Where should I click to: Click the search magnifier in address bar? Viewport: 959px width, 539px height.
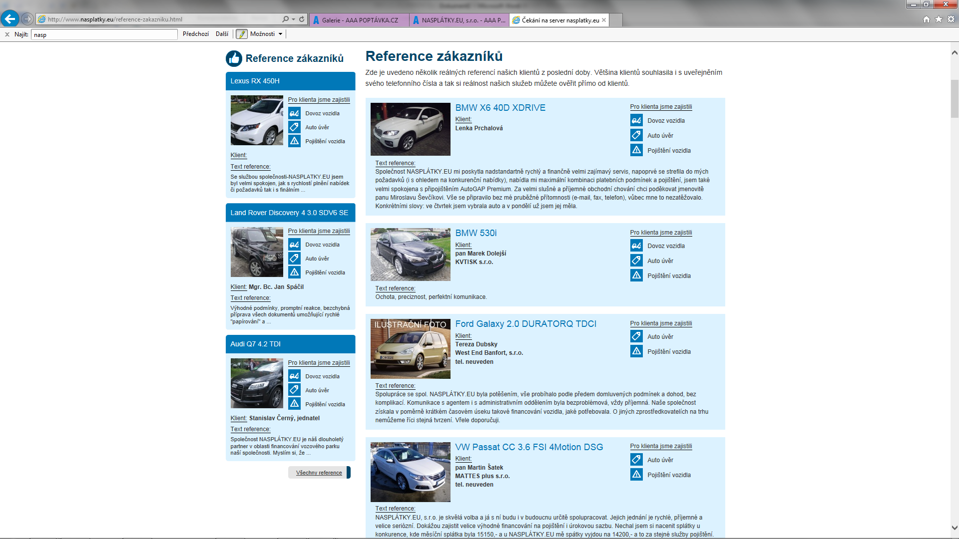tap(285, 19)
